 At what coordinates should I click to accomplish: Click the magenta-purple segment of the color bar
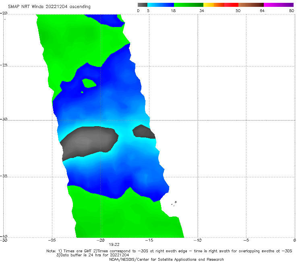tap(278, 5)
